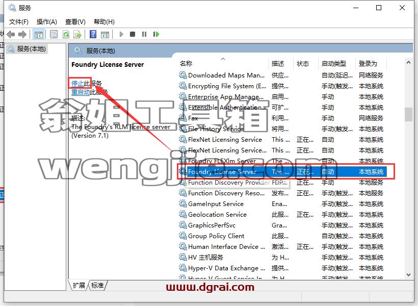Toggle the show/hide console tree icon
Screen dimensions: 418x306
coord(38,34)
